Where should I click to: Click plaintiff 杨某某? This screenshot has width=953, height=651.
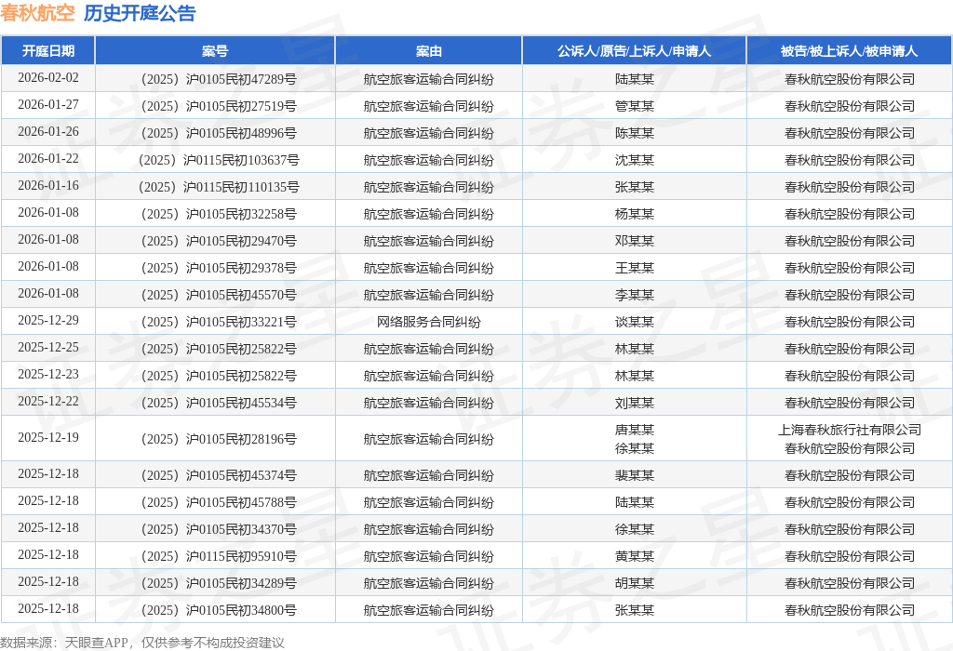(x=635, y=215)
